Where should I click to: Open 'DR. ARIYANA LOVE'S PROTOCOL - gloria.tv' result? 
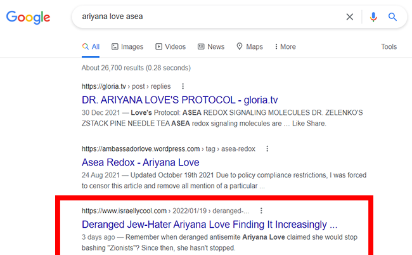point(180,100)
